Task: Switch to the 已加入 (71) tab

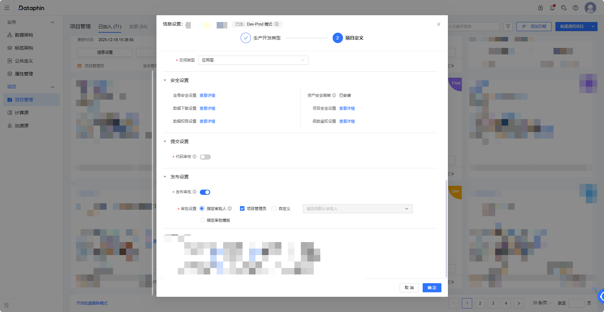Action: point(110,27)
